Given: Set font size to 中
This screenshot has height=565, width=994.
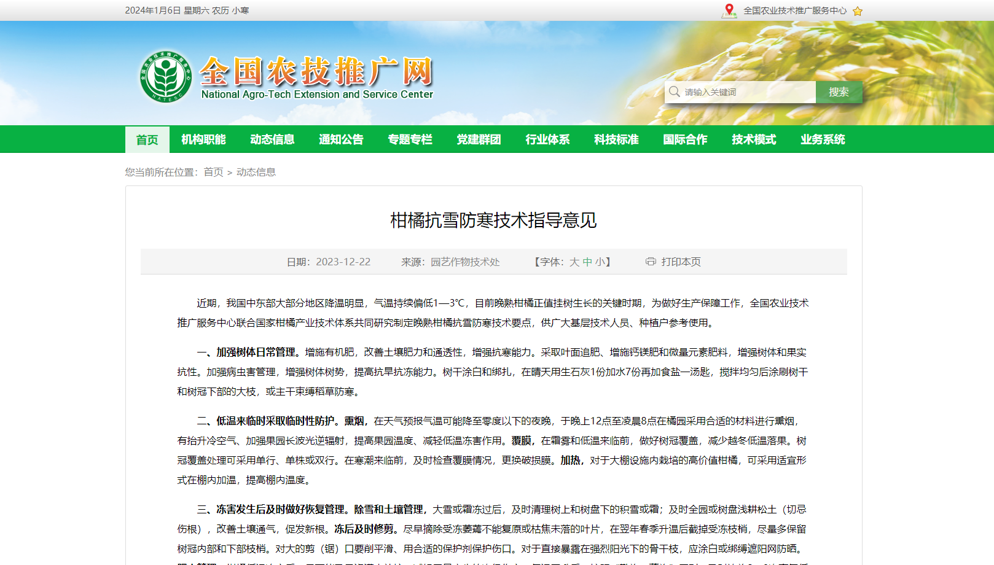Looking at the screenshot, I should click(587, 262).
